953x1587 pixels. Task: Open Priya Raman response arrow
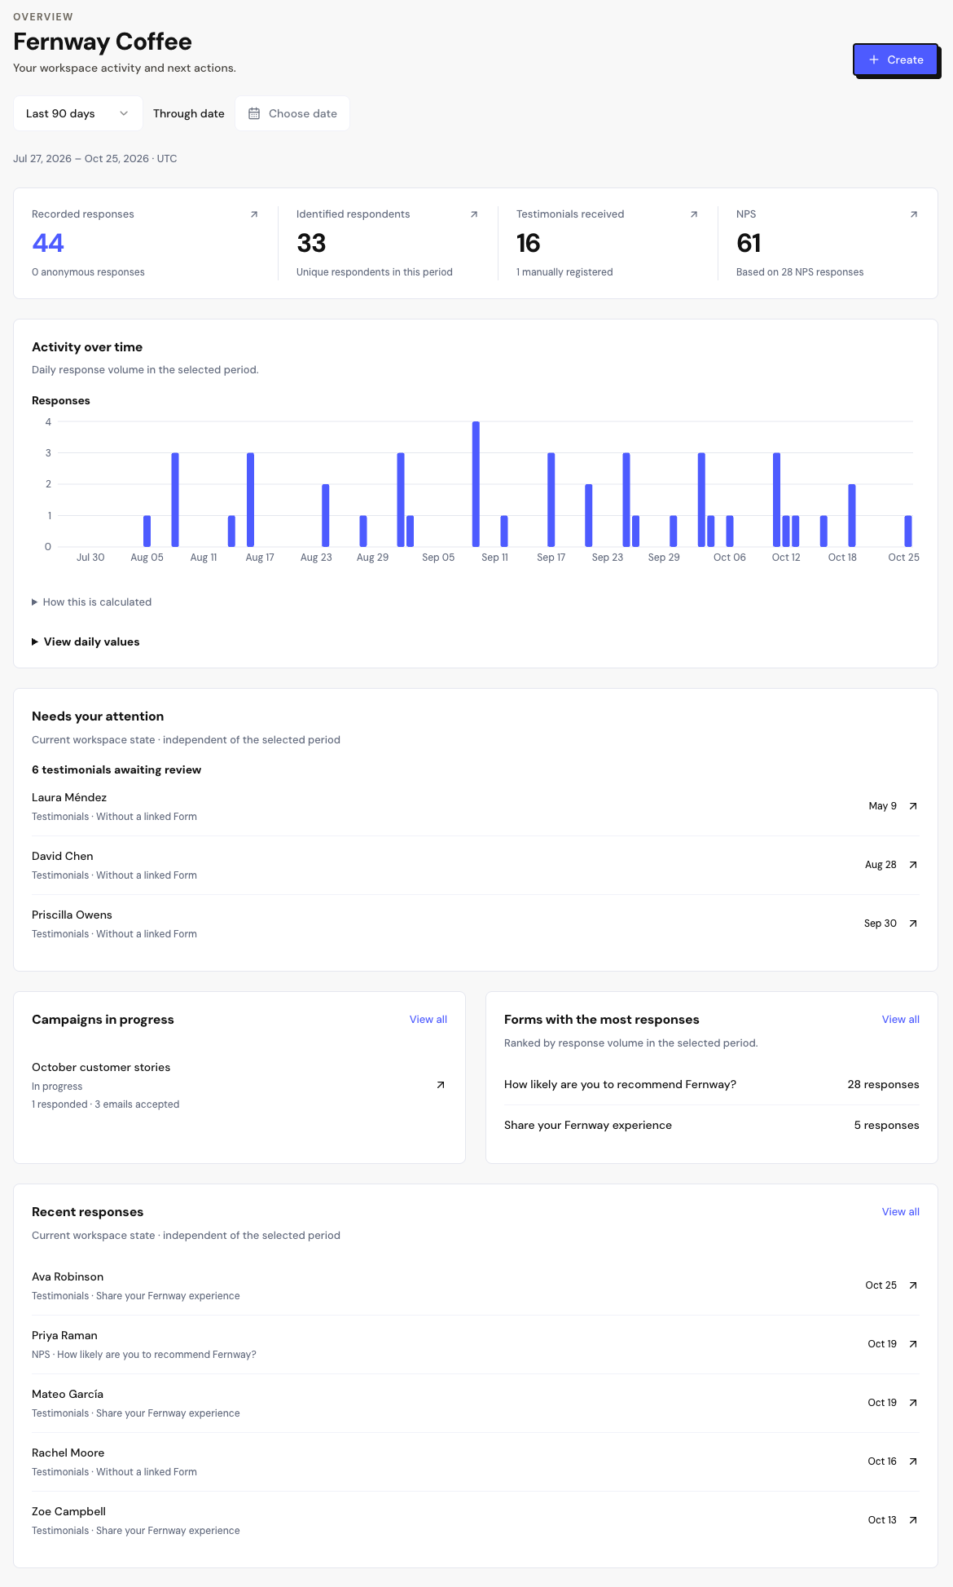(913, 1344)
